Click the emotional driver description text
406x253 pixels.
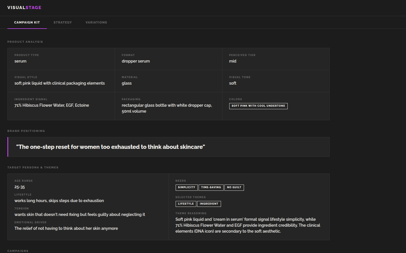(66, 228)
